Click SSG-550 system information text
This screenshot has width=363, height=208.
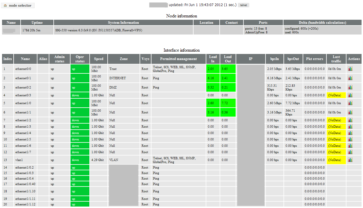[98, 30]
